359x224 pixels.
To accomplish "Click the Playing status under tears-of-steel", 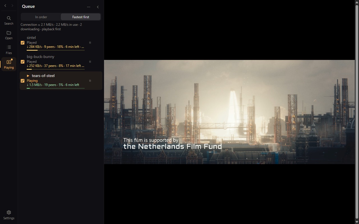I will coord(32,81).
